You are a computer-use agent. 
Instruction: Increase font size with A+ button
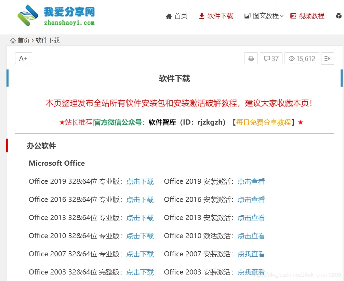(x=24, y=58)
